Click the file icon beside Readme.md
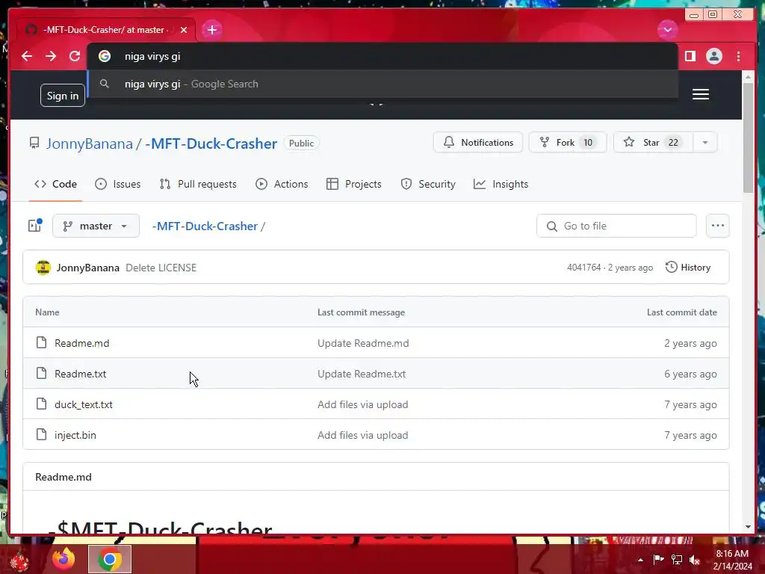This screenshot has height=574, width=765. (x=42, y=342)
